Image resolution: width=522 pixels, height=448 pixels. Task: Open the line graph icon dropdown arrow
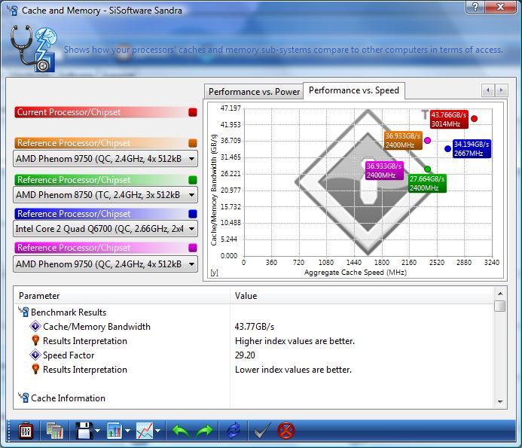[x=157, y=431]
